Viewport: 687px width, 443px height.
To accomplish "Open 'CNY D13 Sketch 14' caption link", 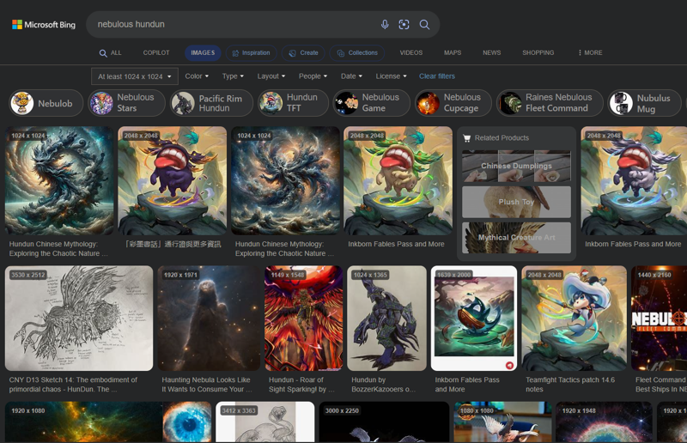I will (x=73, y=385).
